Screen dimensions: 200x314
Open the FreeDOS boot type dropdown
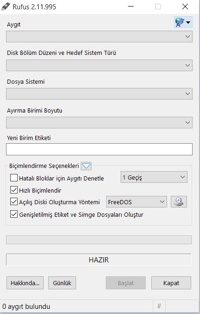136,201
